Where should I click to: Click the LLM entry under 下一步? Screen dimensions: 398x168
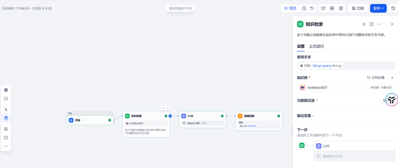(x=355, y=146)
